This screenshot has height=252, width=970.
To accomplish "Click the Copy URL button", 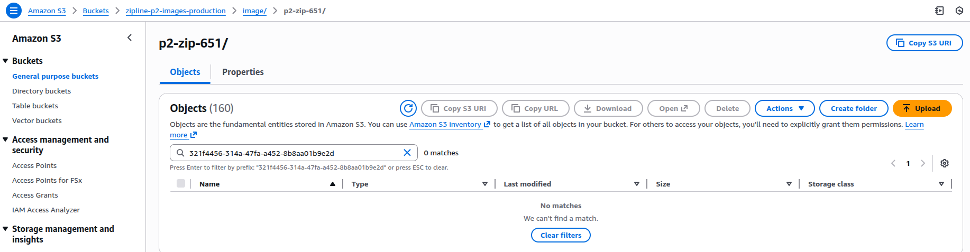I will click(x=535, y=108).
